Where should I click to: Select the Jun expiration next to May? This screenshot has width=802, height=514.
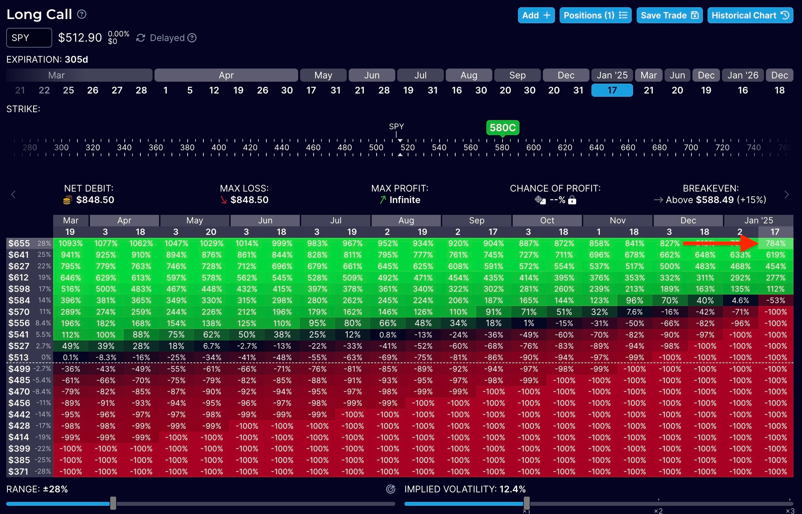pos(372,75)
